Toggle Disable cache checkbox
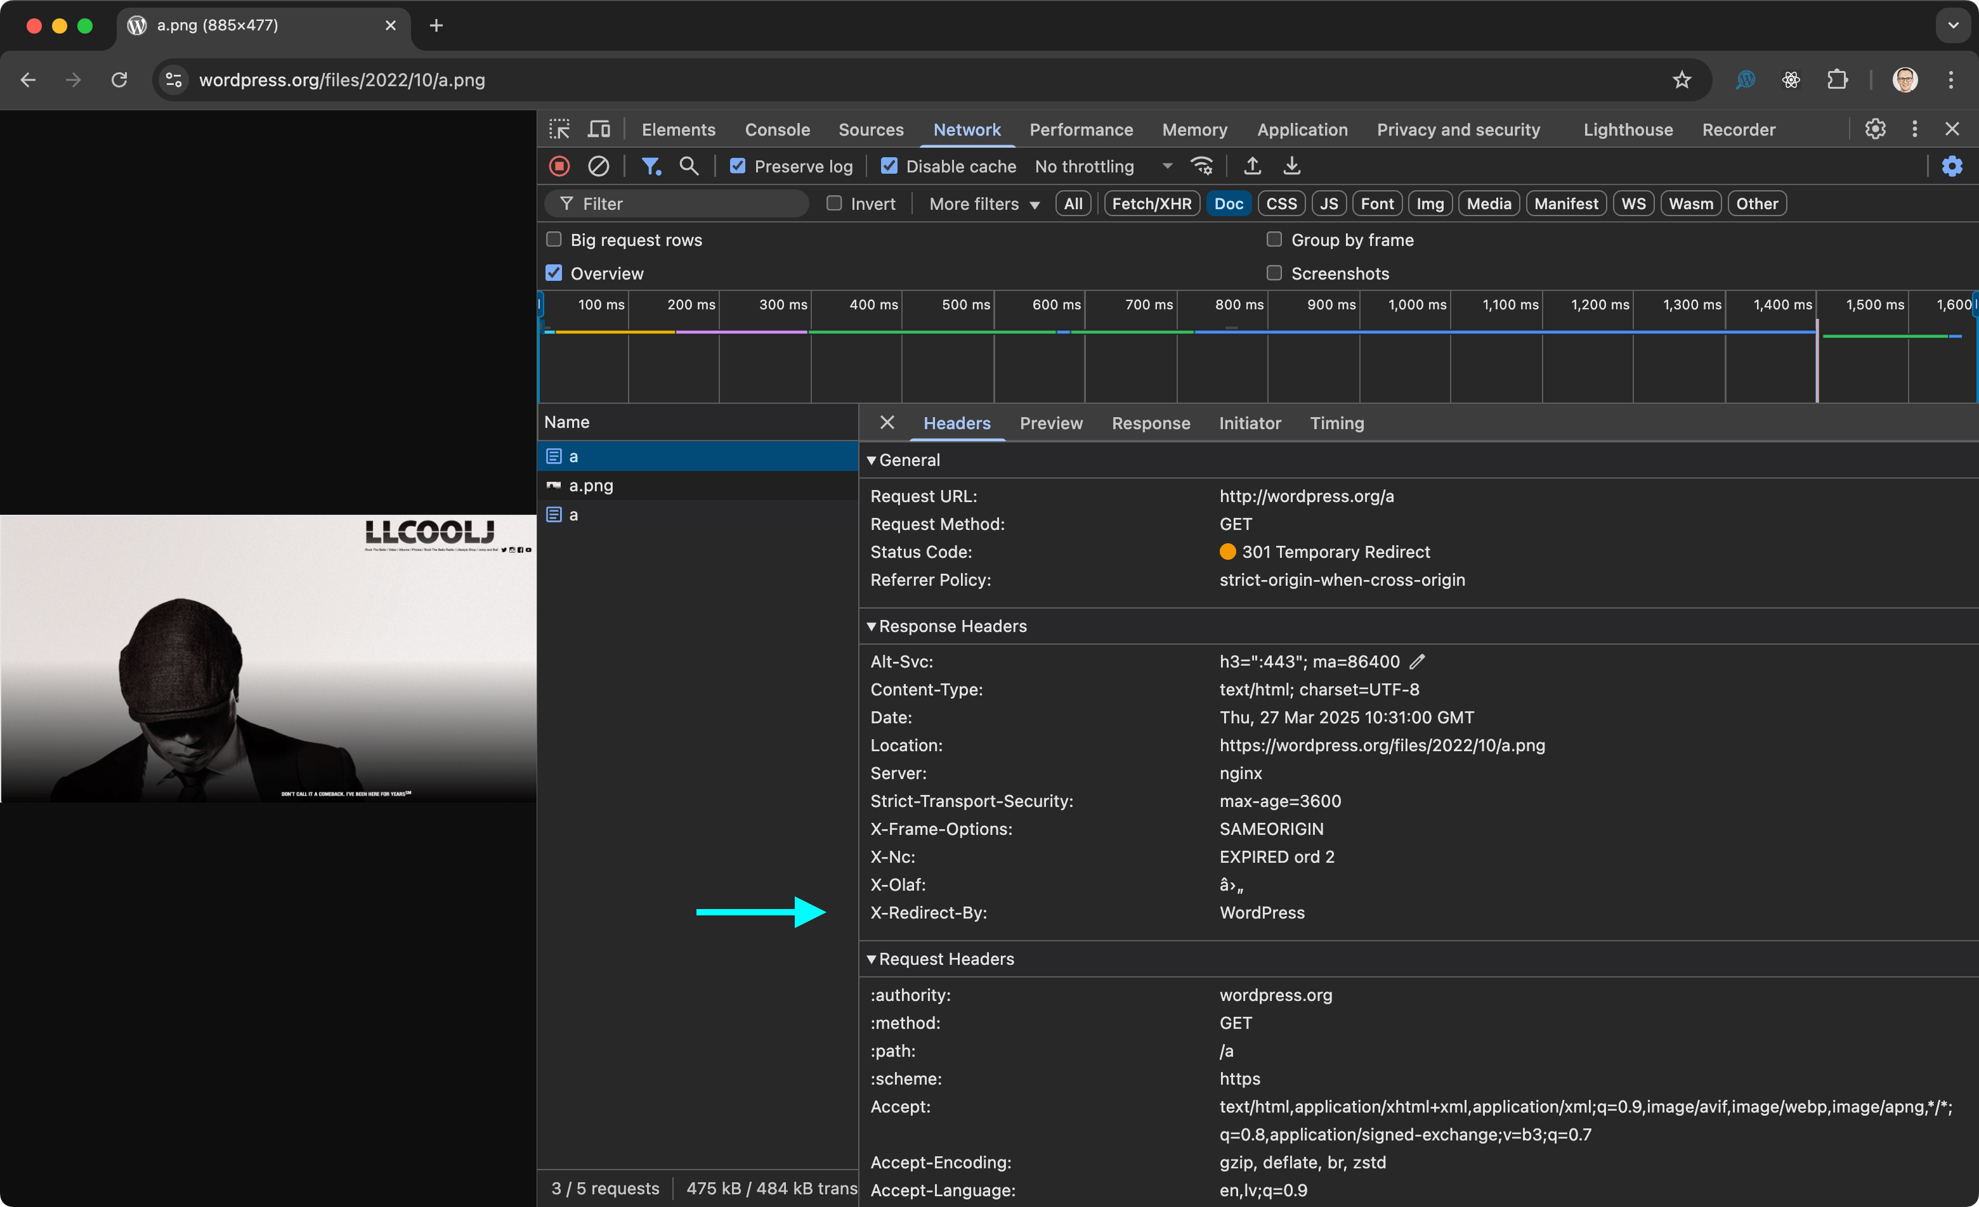 tap(889, 166)
